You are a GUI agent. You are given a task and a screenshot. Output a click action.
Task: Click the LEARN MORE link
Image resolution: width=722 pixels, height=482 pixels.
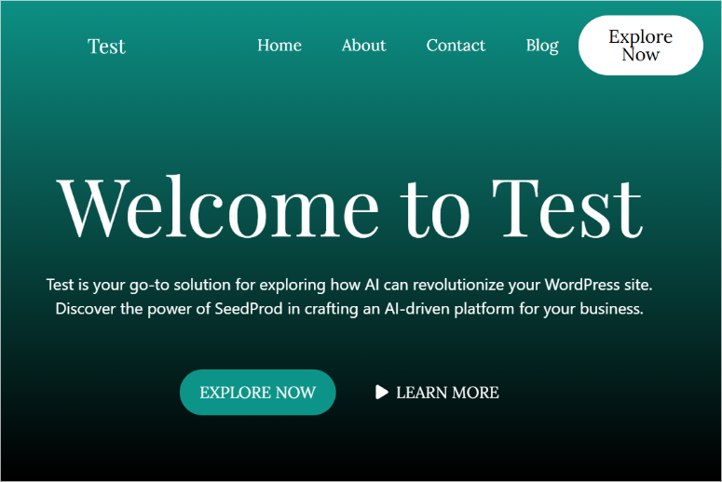[x=447, y=393]
